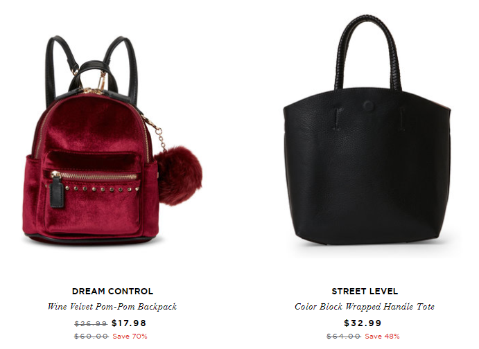The image size is (479, 349).
Task: Open the Wine Velvet Pom-Pom Backpack title link
Action: click(x=112, y=306)
